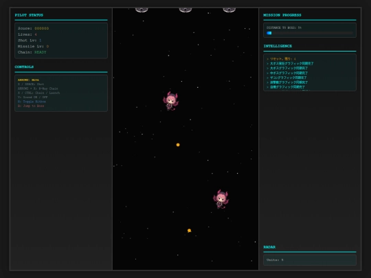Click the RADAR heading

pos(269,247)
